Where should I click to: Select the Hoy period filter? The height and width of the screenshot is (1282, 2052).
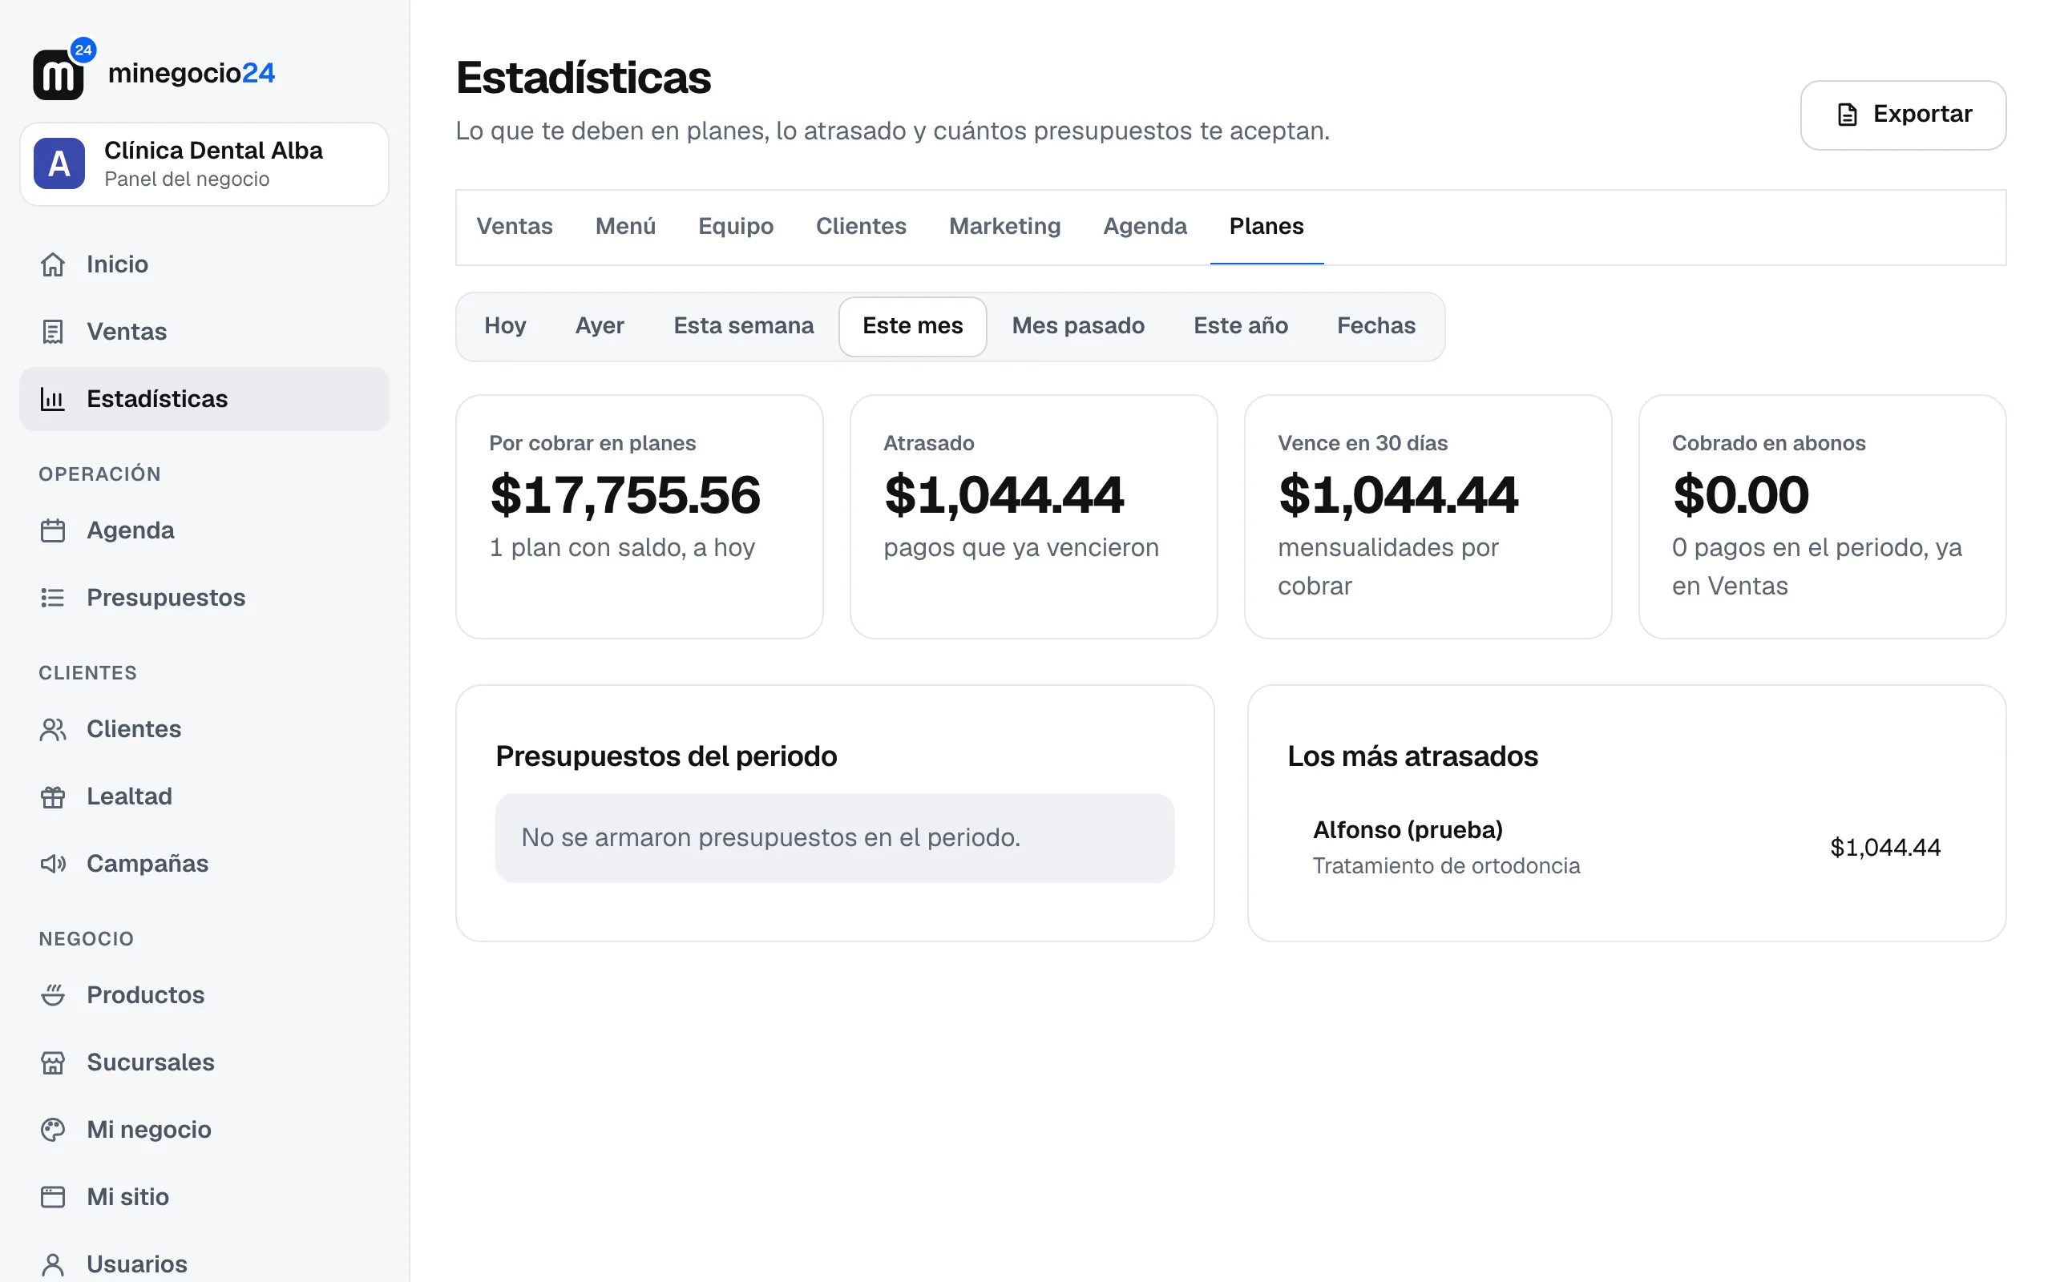click(504, 326)
